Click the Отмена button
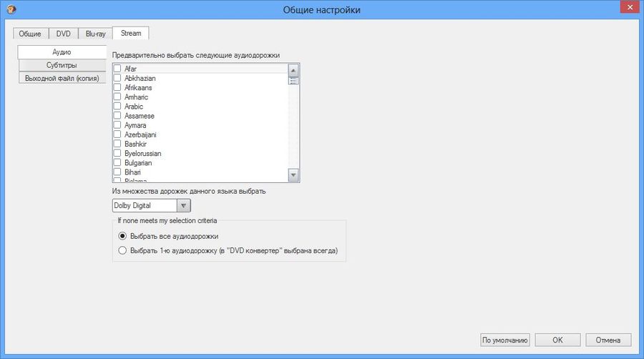Image resolution: width=644 pixels, height=359 pixels. (x=608, y=340)
